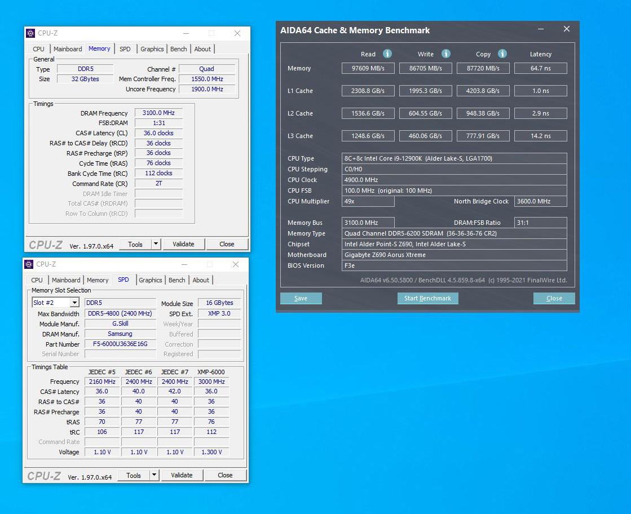Open Memory tab in lower CPU-Z window
The height and width of the screenshot is (514, 631).
[98, 280]
